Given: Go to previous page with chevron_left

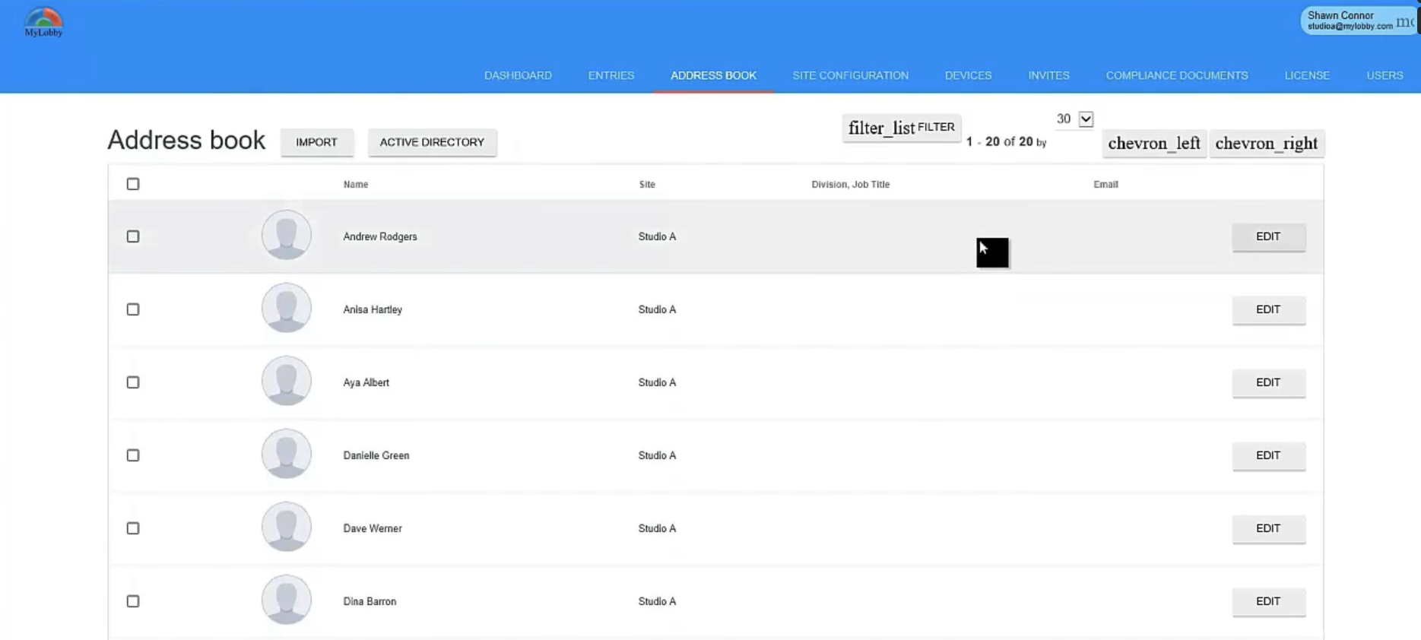Looking at the screenshot, I should click(x=1153, y=143).
